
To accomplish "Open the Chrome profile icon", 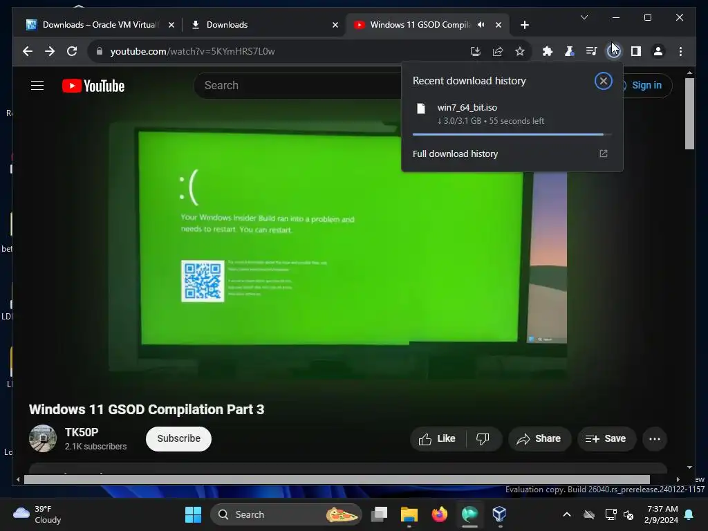I will tap(658, 51).
